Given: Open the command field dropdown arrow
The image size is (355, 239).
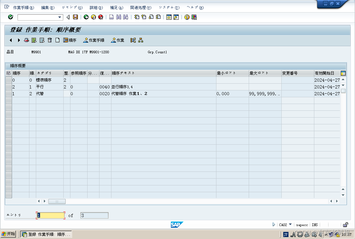Looking at the screenshot, I should [x=60, y=17].
